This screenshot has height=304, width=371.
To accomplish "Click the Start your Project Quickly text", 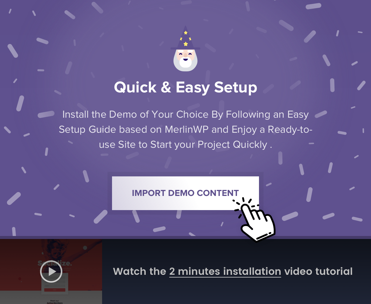I will [209, 144].
